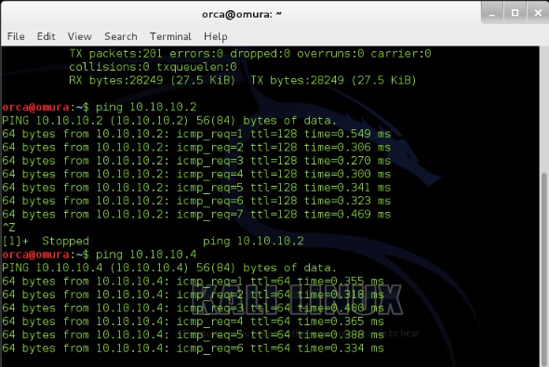Click the reply line with time=0.323 ms
Screen dimensions: 549x367
[x=196, y=201]
